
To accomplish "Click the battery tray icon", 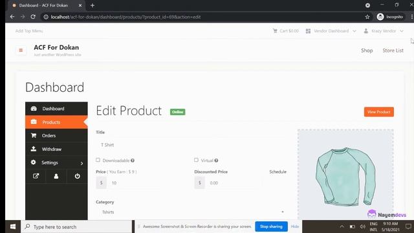I will tap(352, 227).
